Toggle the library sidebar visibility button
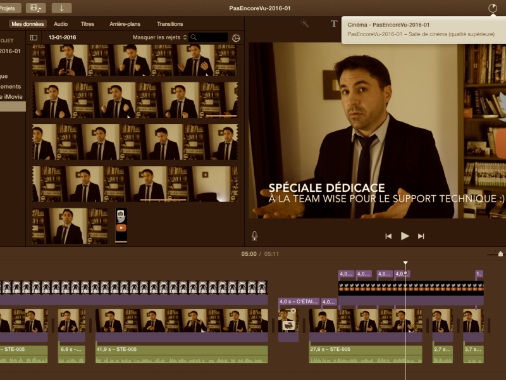This screenshot has width=506, height=380. pyautogui.click(x=34, y=37)
